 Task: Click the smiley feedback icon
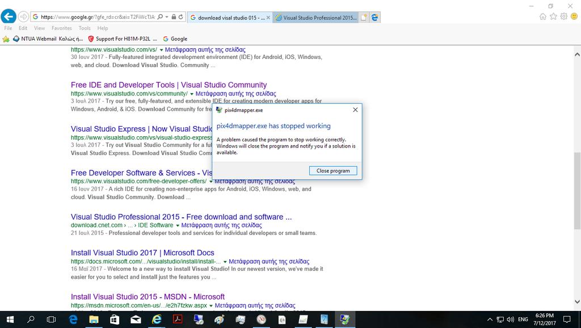pyautogui.click(x=574, y=16)
